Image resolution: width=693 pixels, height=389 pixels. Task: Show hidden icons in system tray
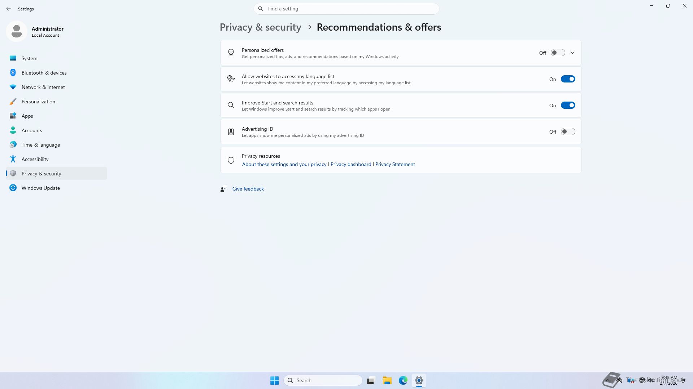pyautogui.click(x=608, y=380)
